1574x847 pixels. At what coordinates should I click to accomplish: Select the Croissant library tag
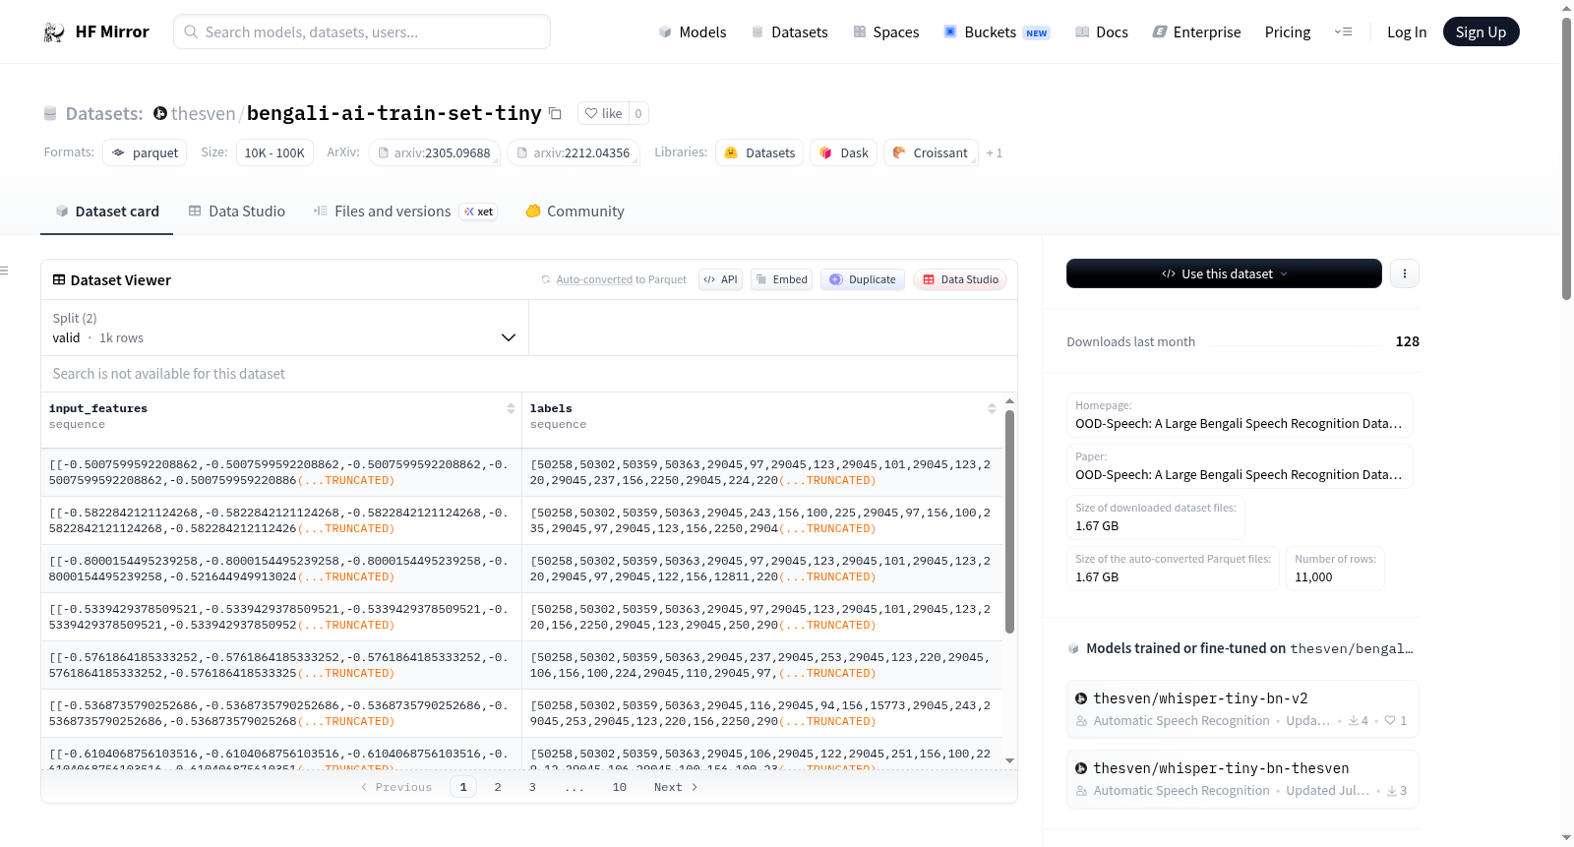click(931, 152)
